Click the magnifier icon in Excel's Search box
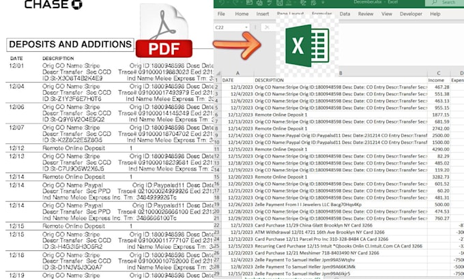The width and height of the screenshot is (464, 279). [434, 2]
